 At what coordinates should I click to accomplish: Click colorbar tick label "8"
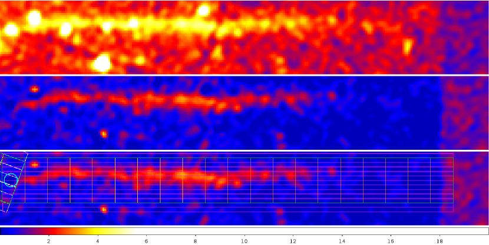click(x=196, y=241)
